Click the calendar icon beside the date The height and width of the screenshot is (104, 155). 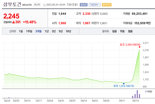pyautogui.click(x=44, y=5)
